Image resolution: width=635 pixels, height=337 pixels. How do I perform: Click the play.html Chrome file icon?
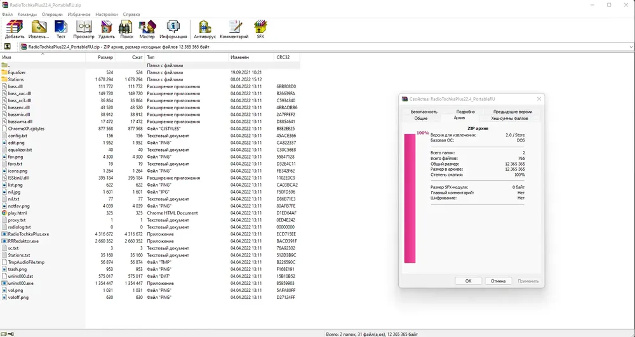pos(4,213)
